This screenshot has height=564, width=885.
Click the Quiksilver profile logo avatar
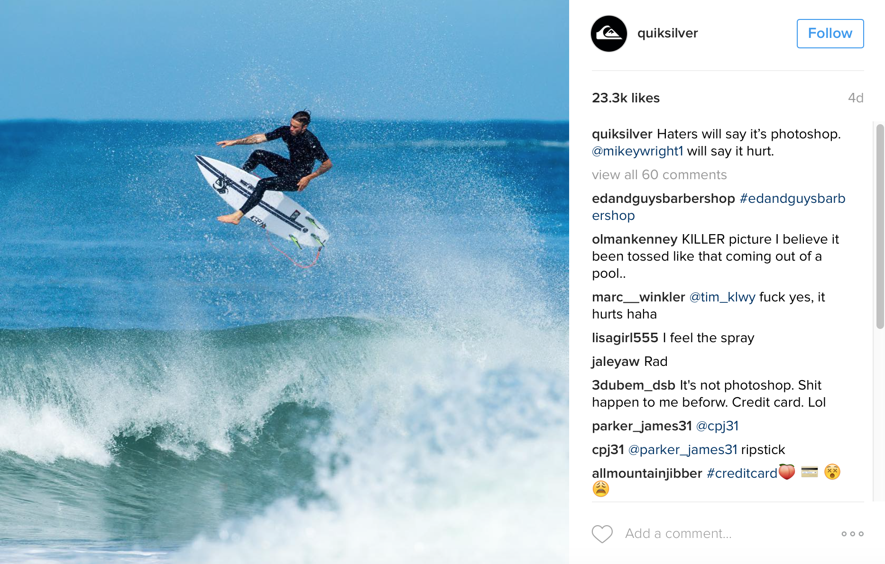click(609, 34)
